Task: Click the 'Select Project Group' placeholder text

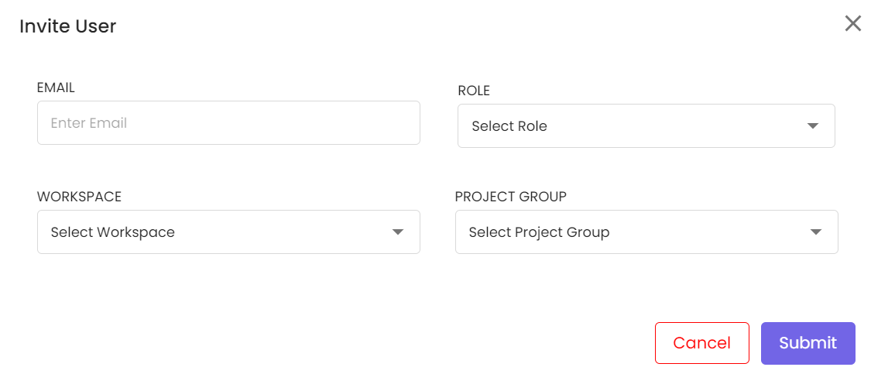Action: click(x=539, y=232)
